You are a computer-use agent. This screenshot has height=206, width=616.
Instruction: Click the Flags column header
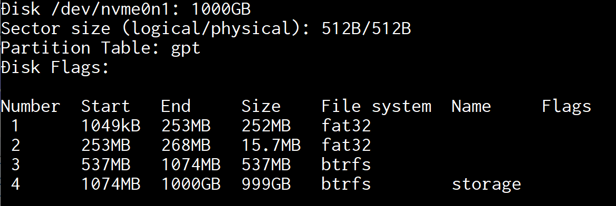pos(566,107)
